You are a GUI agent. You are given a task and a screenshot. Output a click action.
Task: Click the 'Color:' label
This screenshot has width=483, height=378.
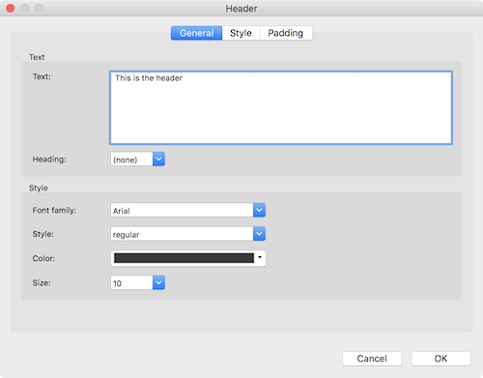coord(43,258)
